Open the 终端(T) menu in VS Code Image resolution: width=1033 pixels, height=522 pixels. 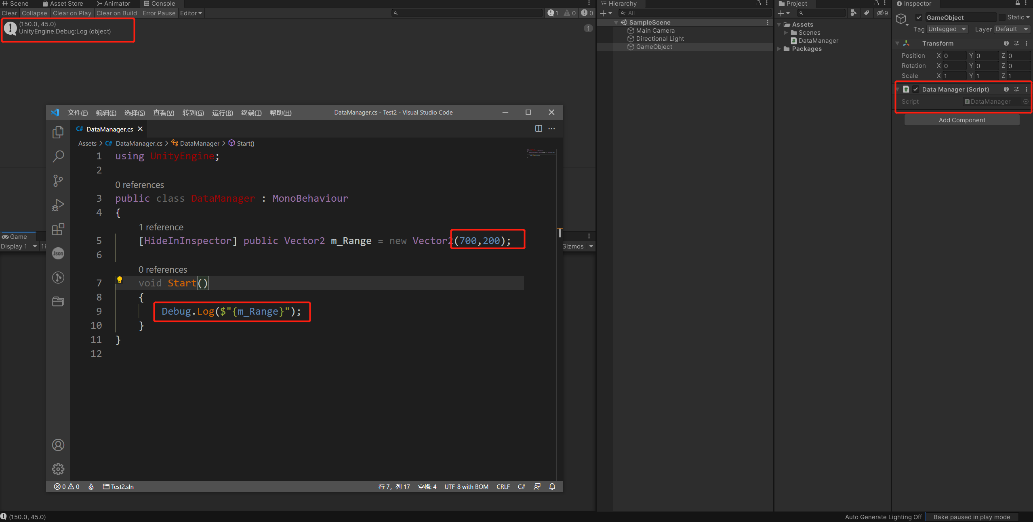point(251,113)
